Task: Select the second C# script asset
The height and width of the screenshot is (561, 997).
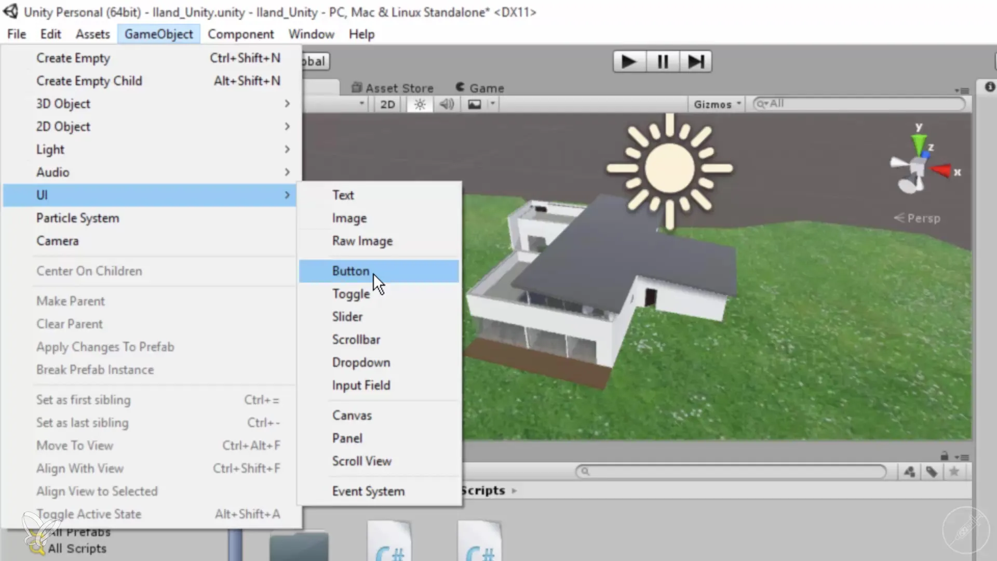Action: (x=480, y=541)
